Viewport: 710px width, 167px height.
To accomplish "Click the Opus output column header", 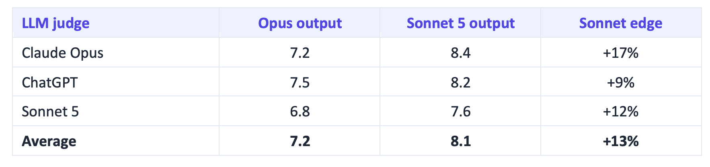I will (300, 23).
